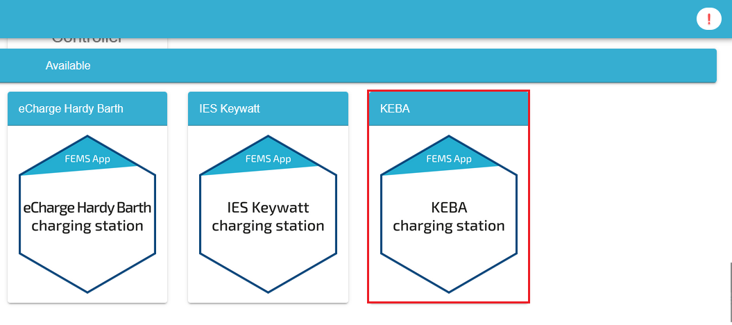Click white space below IES Keywatt hexagon
This screenshot has height=325, width=732.
[x=268, y=299]
